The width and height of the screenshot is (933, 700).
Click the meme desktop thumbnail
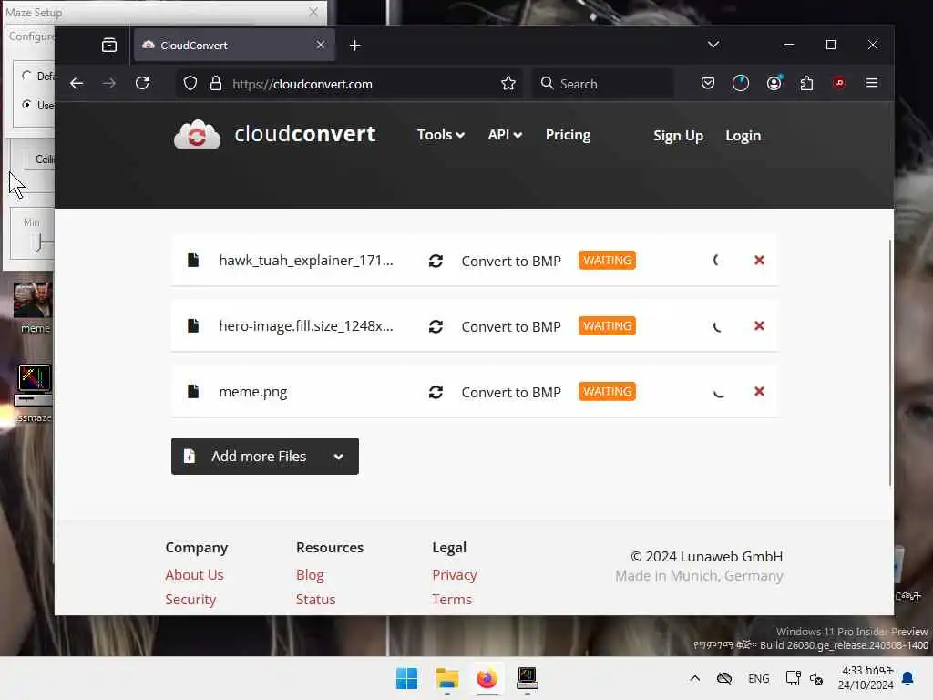pos(34,307)
